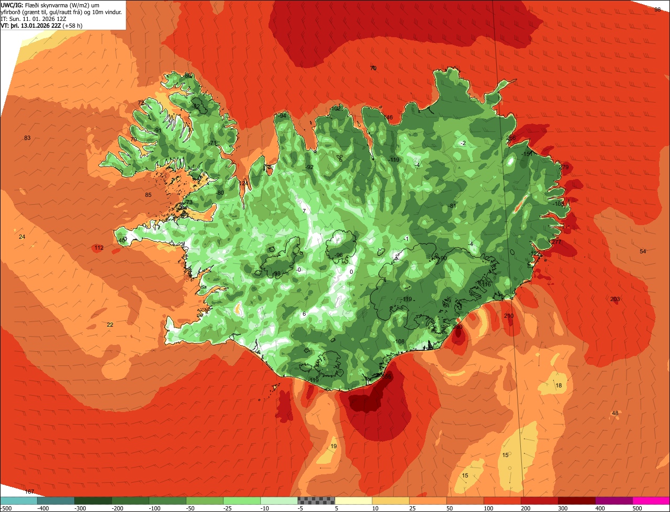The height and width of the screenshot is (512, 670).
Task: Click the map value '167' at bottom left
Action: pos(29,492)
